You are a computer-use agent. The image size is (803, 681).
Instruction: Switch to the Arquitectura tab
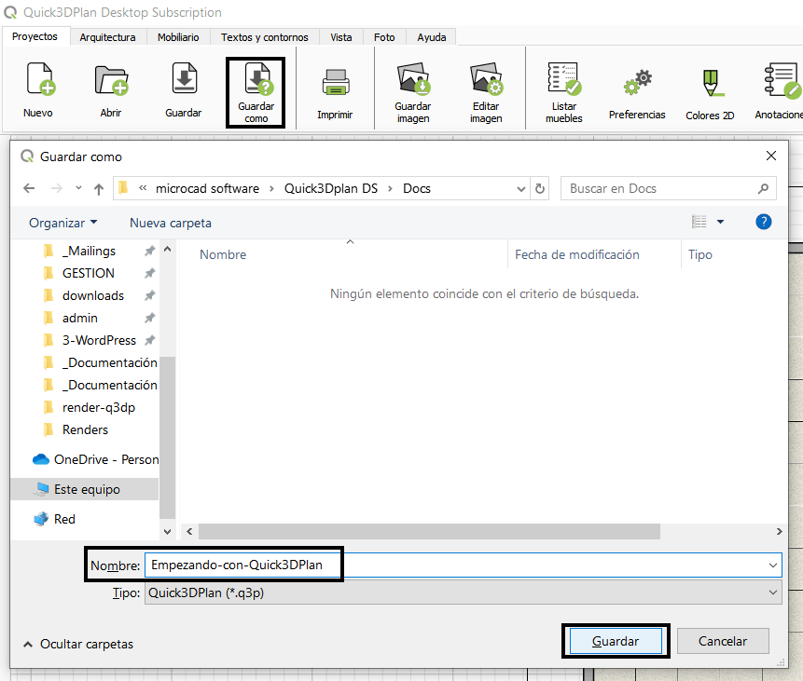(107, 37)
